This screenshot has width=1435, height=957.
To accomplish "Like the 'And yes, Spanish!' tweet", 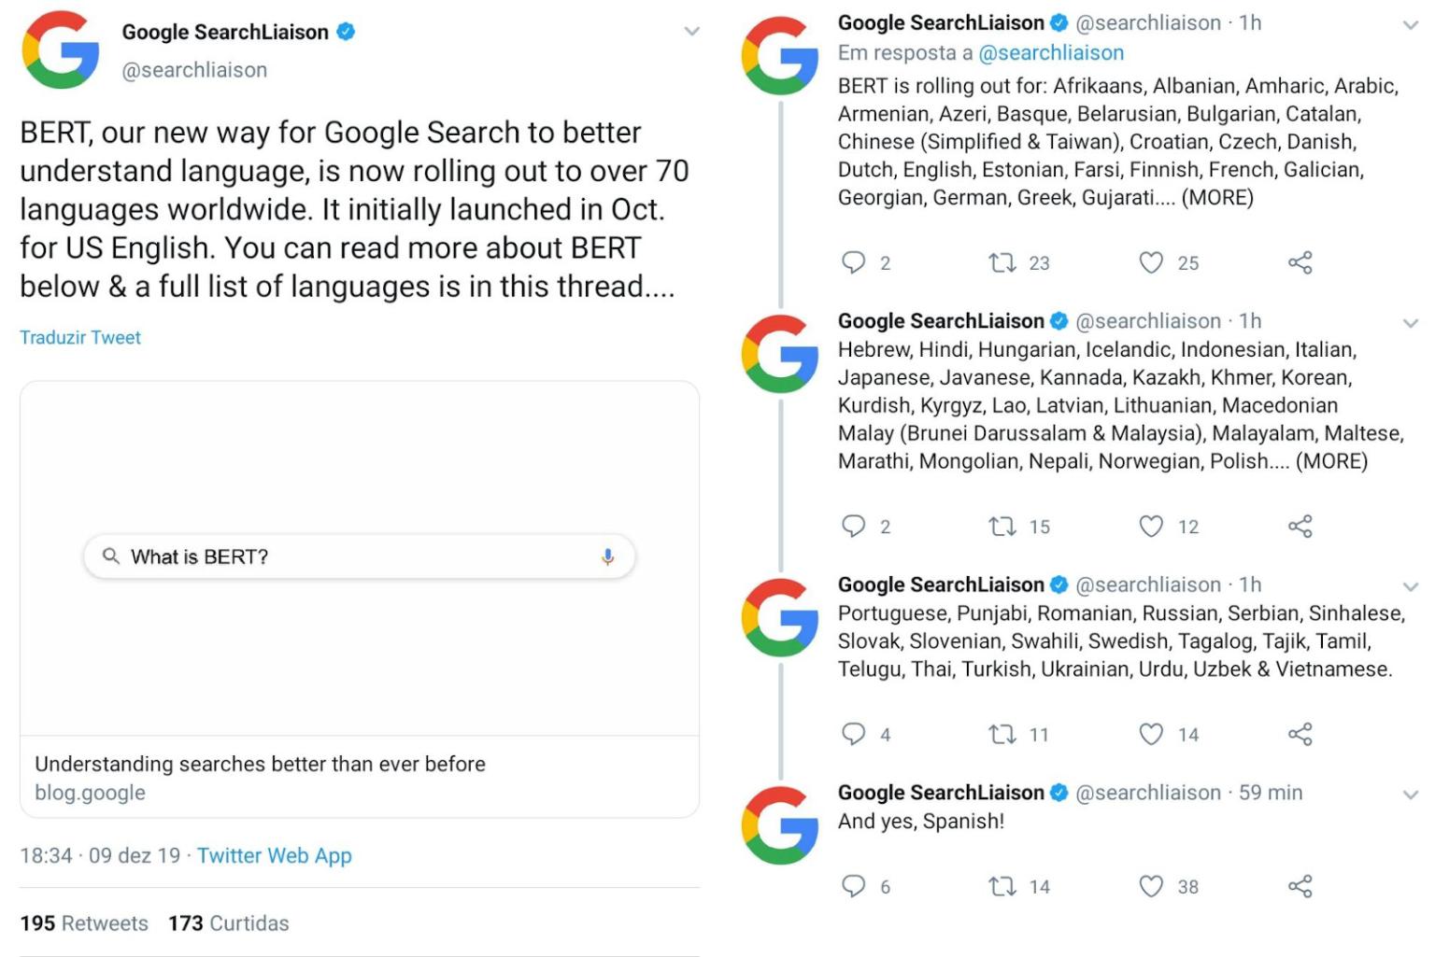I will coord(1151,886).
